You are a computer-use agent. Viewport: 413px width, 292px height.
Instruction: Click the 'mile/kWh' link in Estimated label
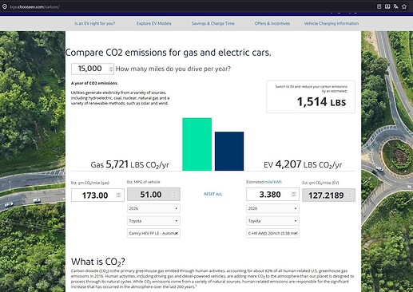point(273,182)
